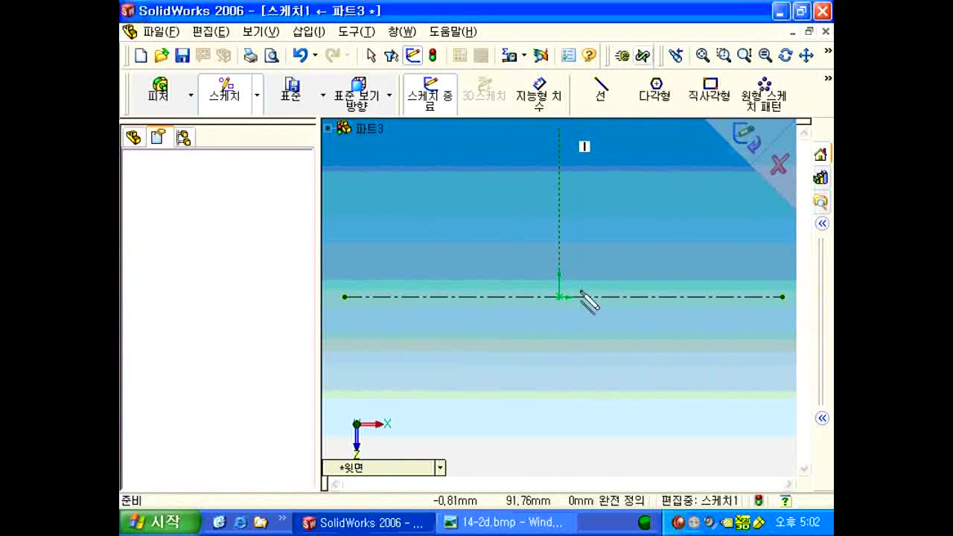
Task: Open the 삽입(I) menu
Action: pos(308,31)
